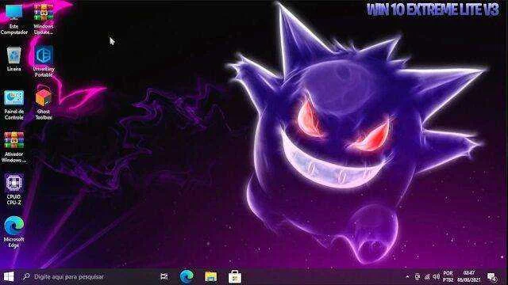Launch Ghost Toolbox from the desktop
508x285 pixels.
44,104
